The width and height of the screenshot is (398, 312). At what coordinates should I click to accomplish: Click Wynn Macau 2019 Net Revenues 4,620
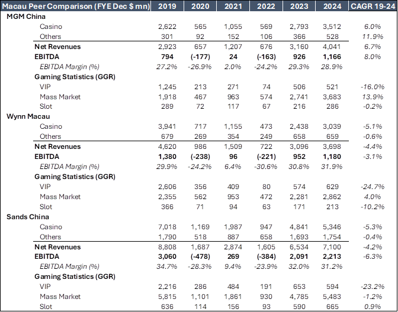pos(167,147)
